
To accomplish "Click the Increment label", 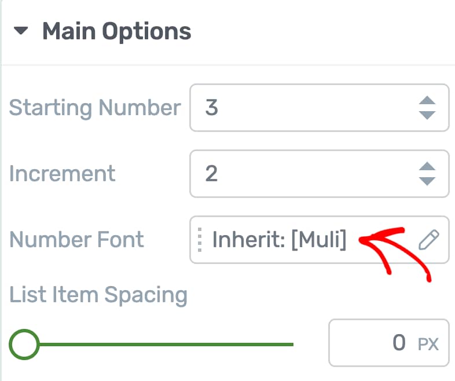I will point(63,174).
